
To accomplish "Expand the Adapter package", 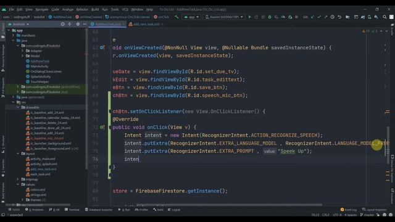I will point(23,51).
